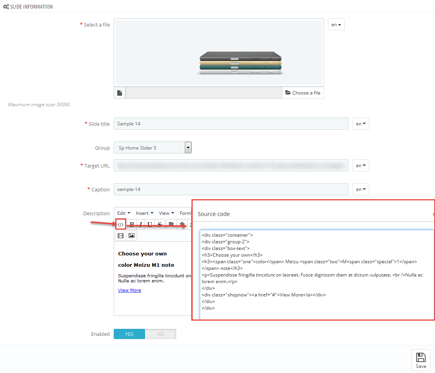Align text center in Description editor
This screenshot has width=435, height=373.
point(182,225)
